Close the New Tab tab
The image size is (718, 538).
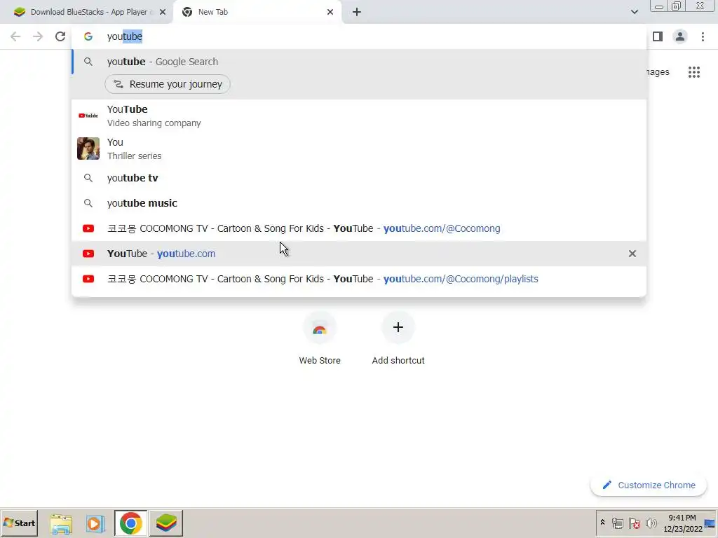[x=330, y=12]
